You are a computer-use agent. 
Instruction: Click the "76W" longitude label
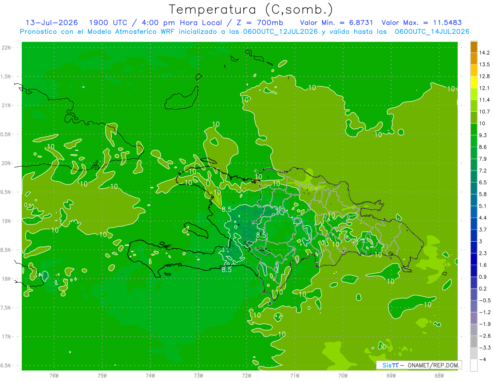pyautogui.click(x=54, y=376)
